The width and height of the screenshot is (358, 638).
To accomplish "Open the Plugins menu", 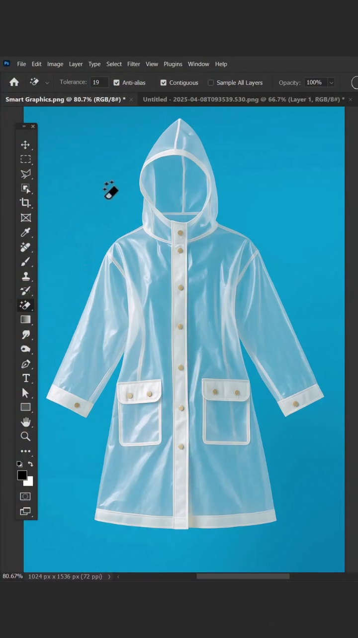I will coord(173,64).
